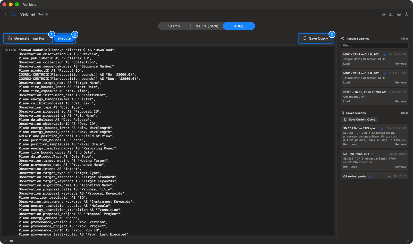
Task: Click robot icon on QA-PhD-temp-001 query
Action: (x=372, y=154)
